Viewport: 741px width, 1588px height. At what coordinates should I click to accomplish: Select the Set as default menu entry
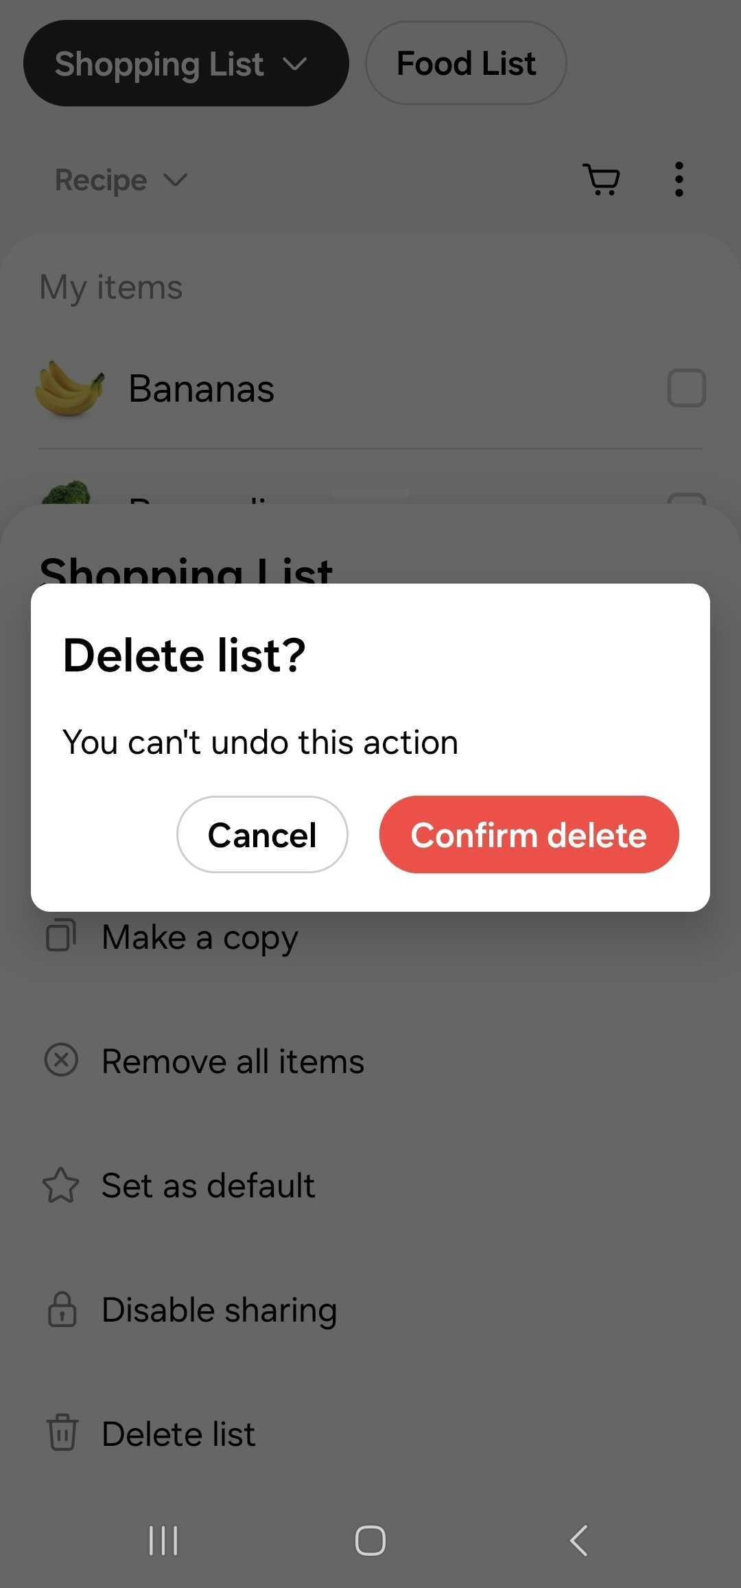[x=370, y=1185]
